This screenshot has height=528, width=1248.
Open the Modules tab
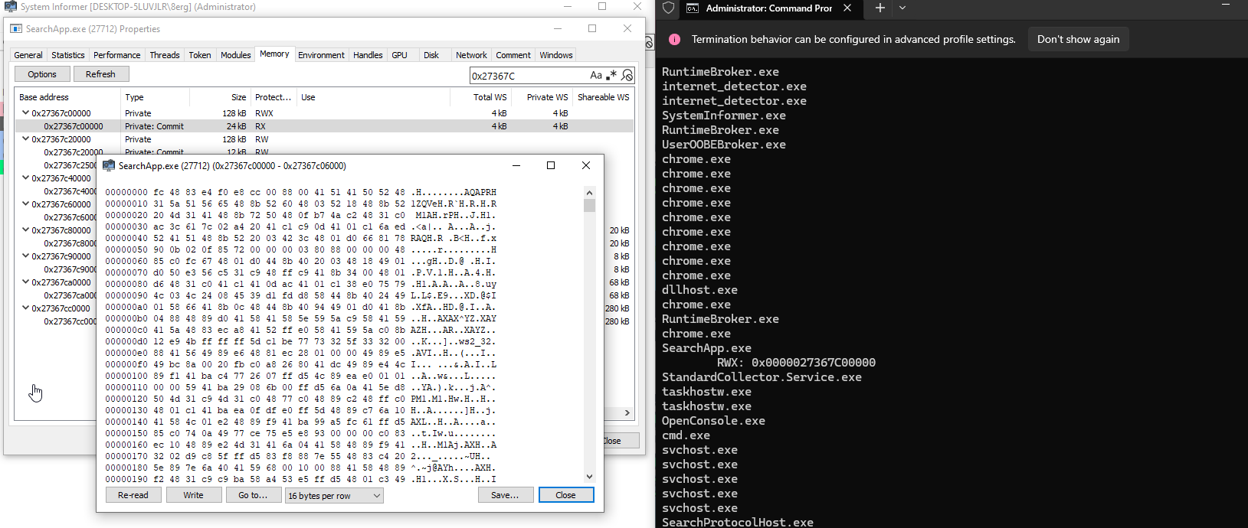236,55
